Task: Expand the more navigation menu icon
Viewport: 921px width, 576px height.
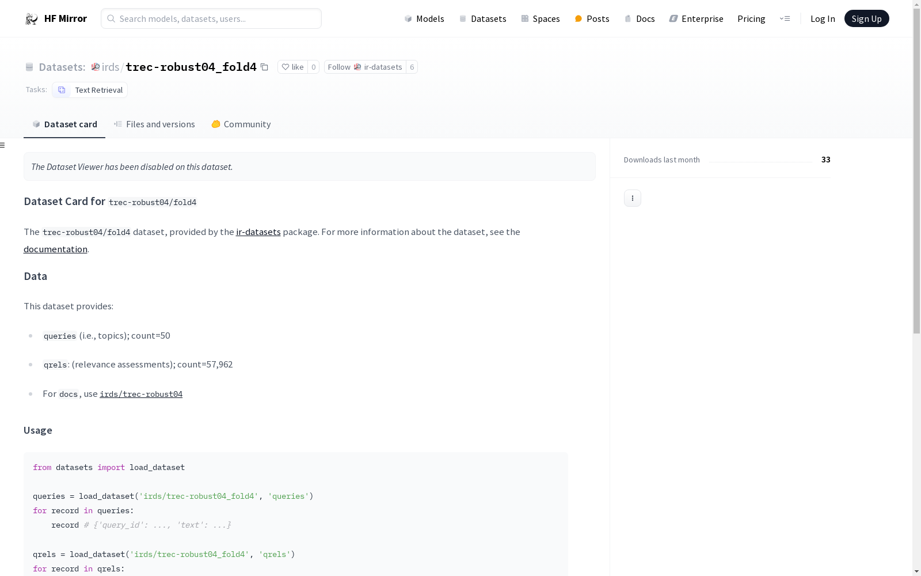Action: click(785, 18)
